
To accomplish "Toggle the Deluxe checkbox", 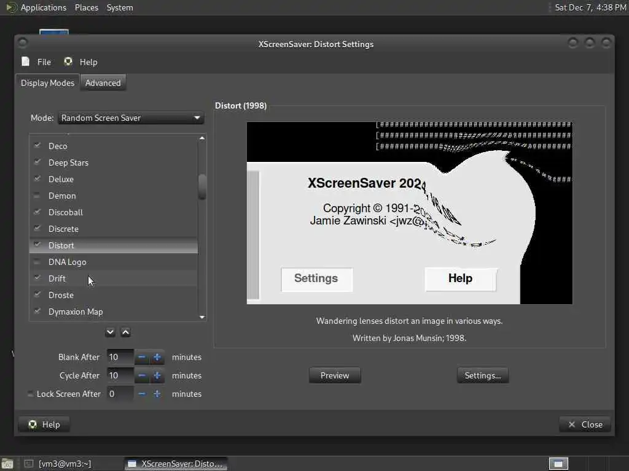I will 37,178.
